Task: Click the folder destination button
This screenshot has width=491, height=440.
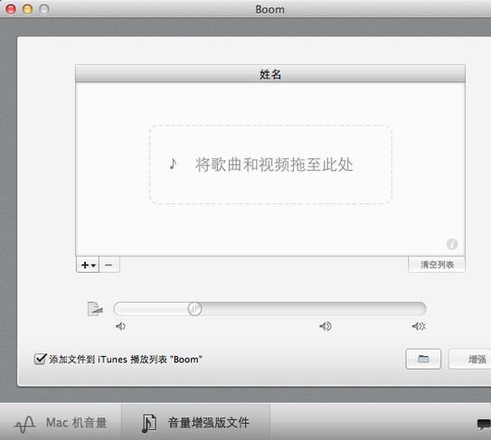Action: click(423, 359)
